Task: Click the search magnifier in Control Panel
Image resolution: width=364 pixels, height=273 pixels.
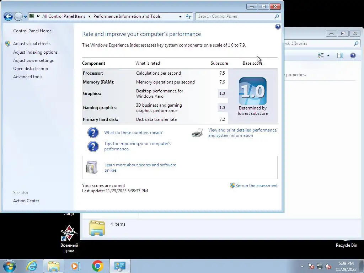Action: click(277, 16)
